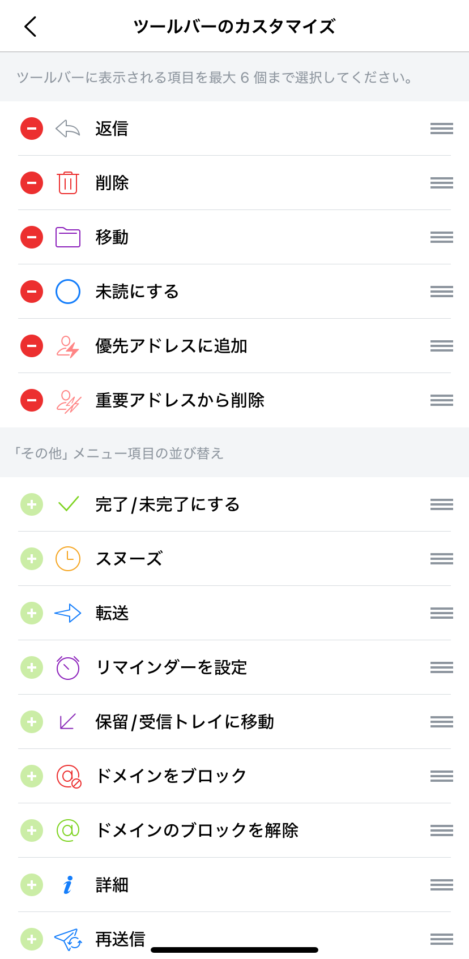Click the red block-domain @ icon
The image size is (469, 959).
tap(68, 776)
